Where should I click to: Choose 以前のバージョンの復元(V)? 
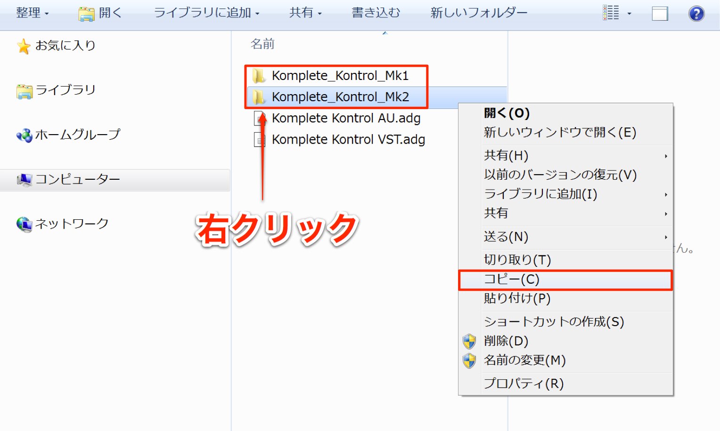(565, 175)
